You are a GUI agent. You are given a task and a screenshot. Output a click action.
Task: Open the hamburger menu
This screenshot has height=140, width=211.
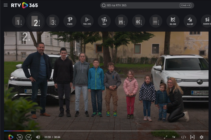point(6,5)
